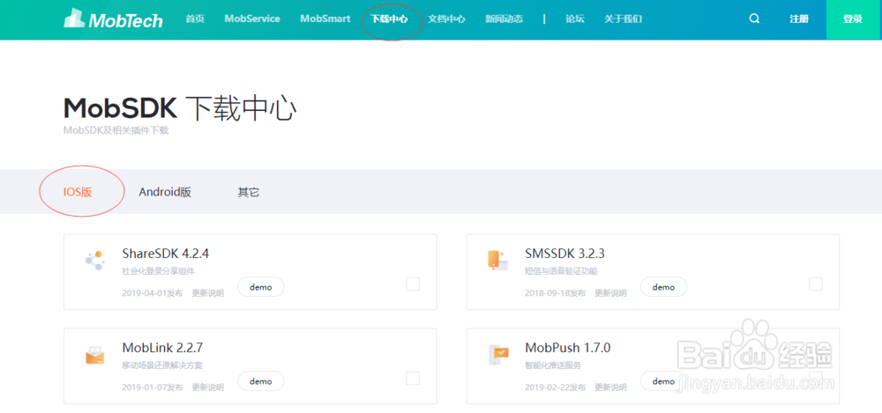Open 下载中心 in navigation
882x413 pixels.
coord(389,18)
